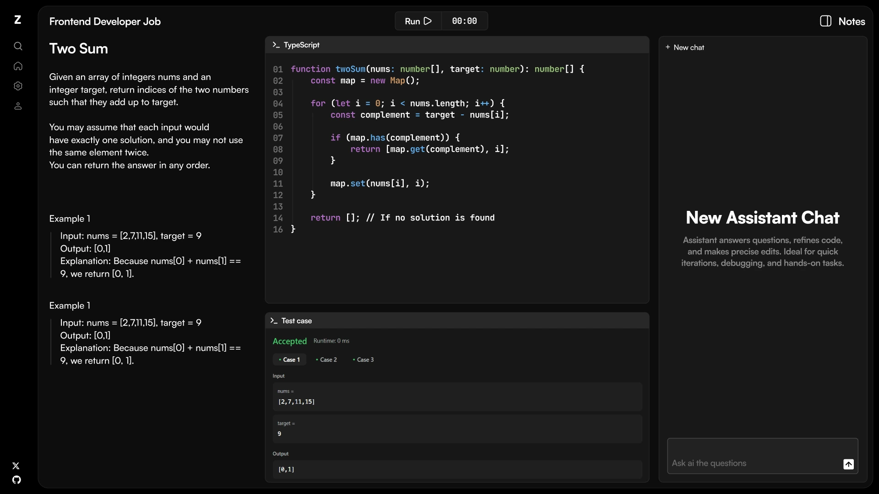Image resolution: width=879 pixels, height=494 pixels.
Task: Toggle the Notes panel icon
Action: coord(825,21)
